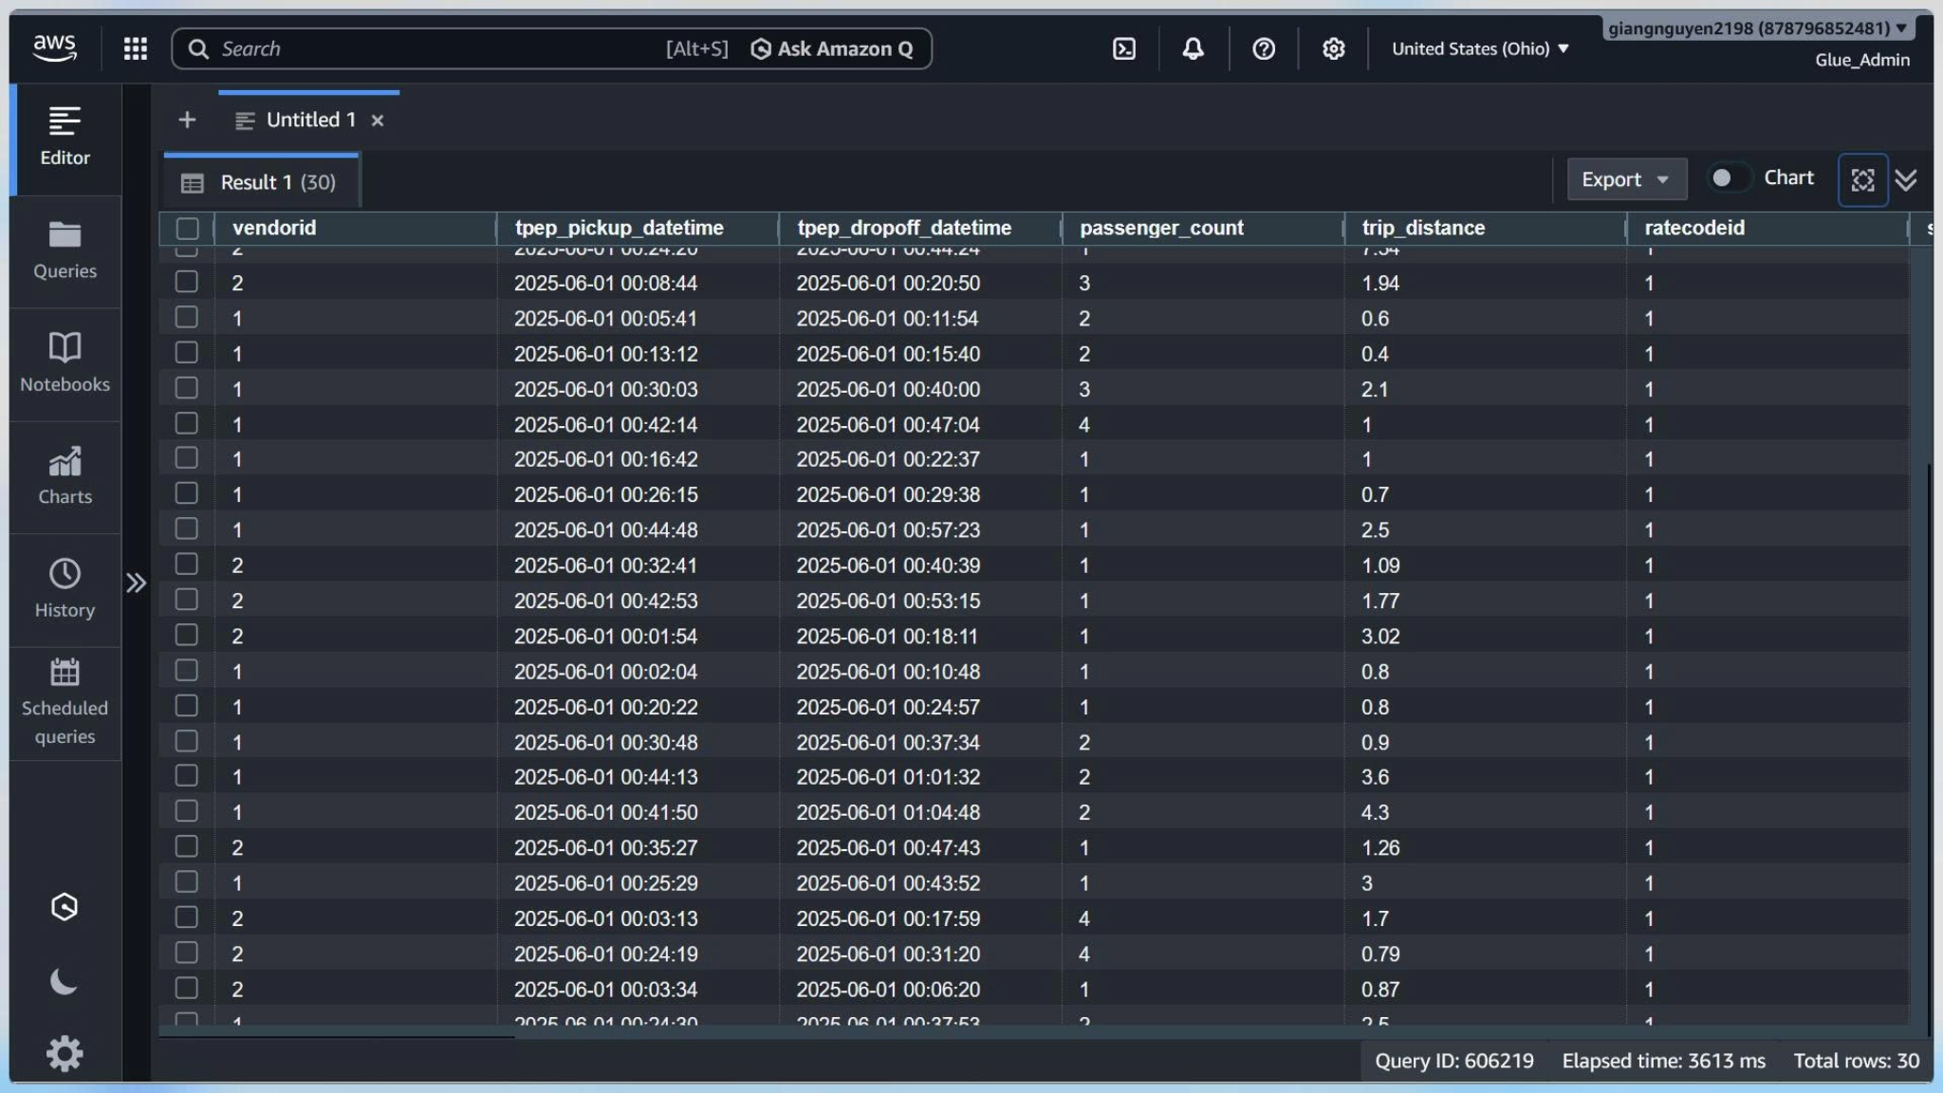Check the row with pickup 00:44:48
This screenshot has width=1943, height=1093.
click(187, 528)
